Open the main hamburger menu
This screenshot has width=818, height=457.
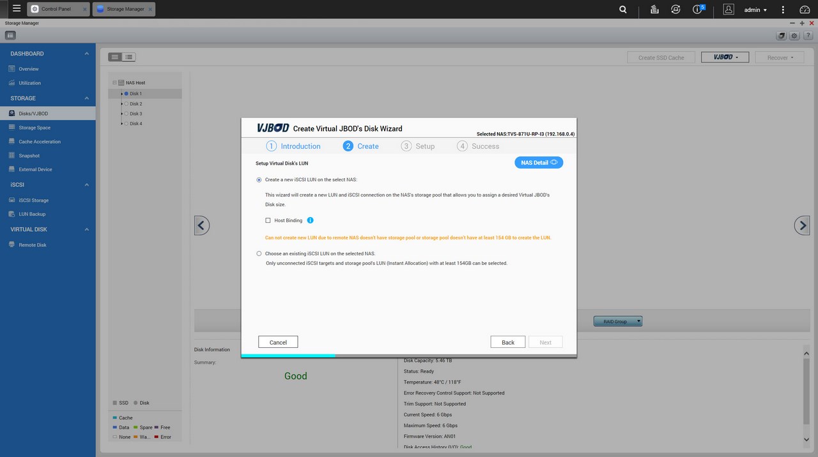tap(17, 9)
